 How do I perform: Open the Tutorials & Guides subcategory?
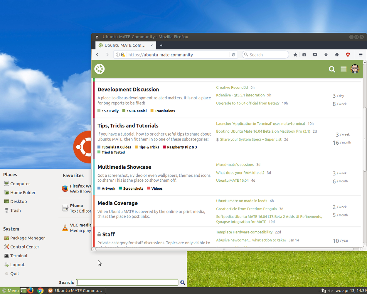coord(114,147)
